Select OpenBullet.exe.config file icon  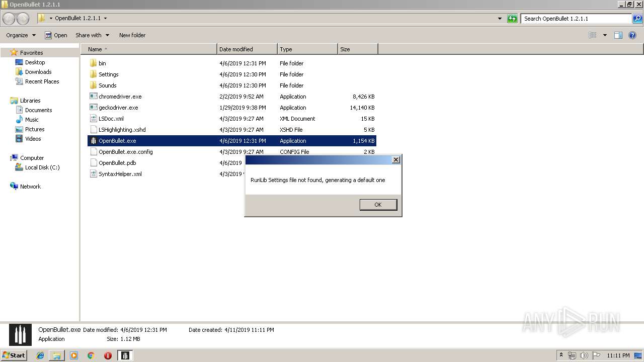point(93,152)
